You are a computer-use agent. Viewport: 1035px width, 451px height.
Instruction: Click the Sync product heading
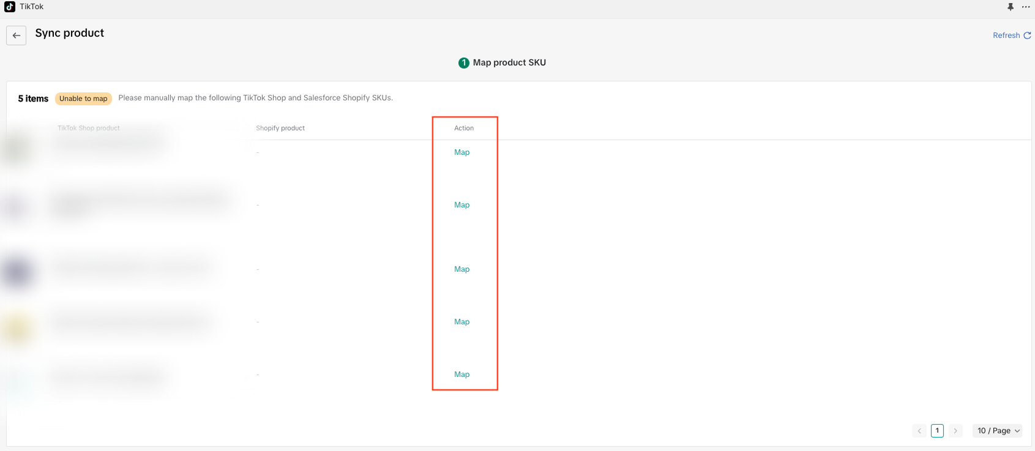70,33
